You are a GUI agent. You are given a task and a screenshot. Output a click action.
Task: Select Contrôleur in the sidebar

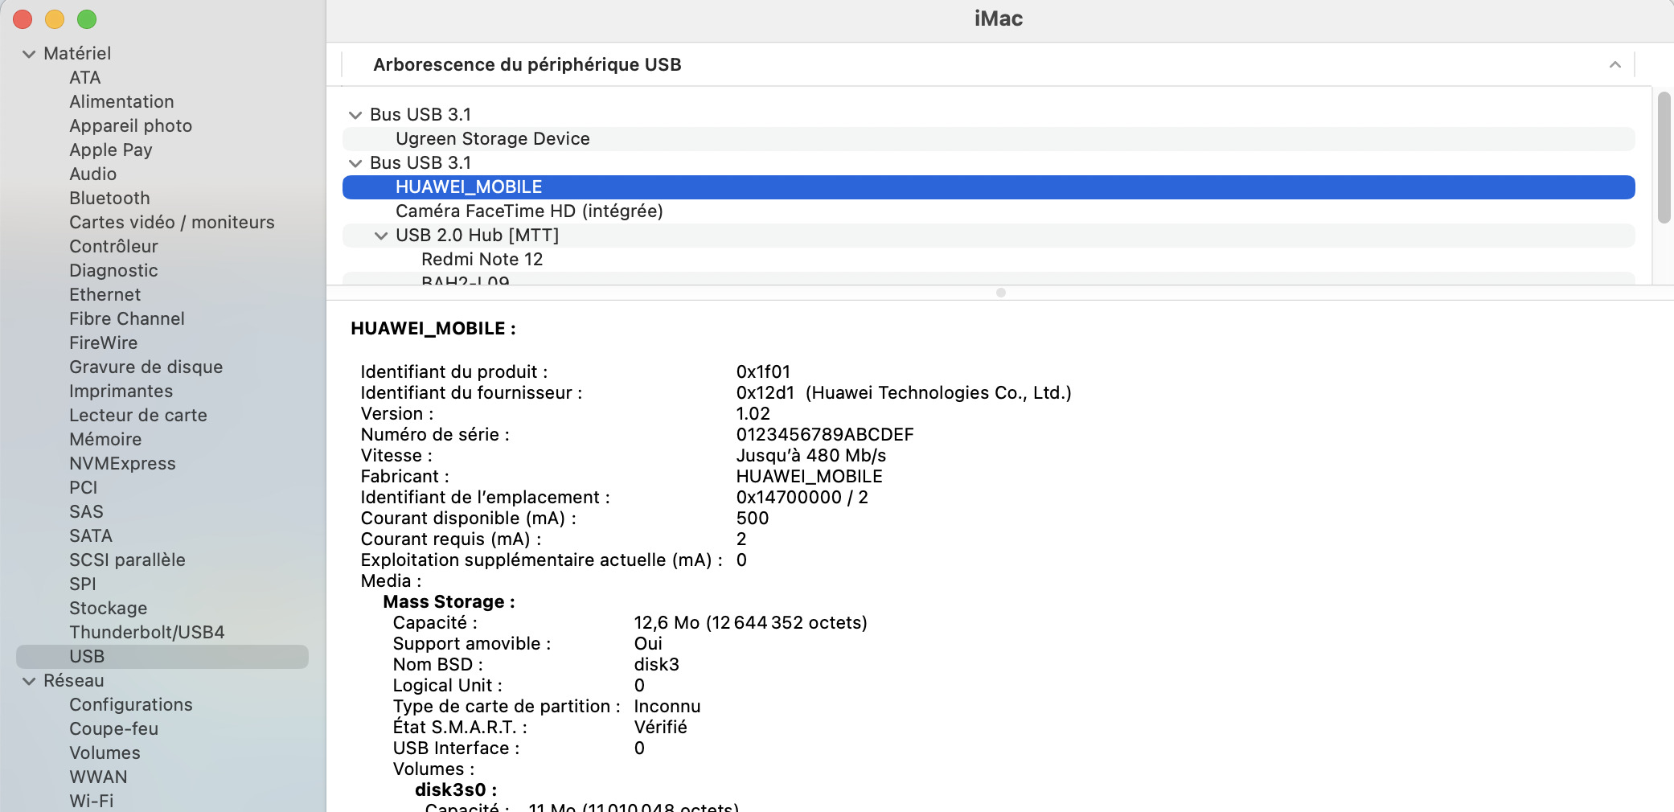113,246
